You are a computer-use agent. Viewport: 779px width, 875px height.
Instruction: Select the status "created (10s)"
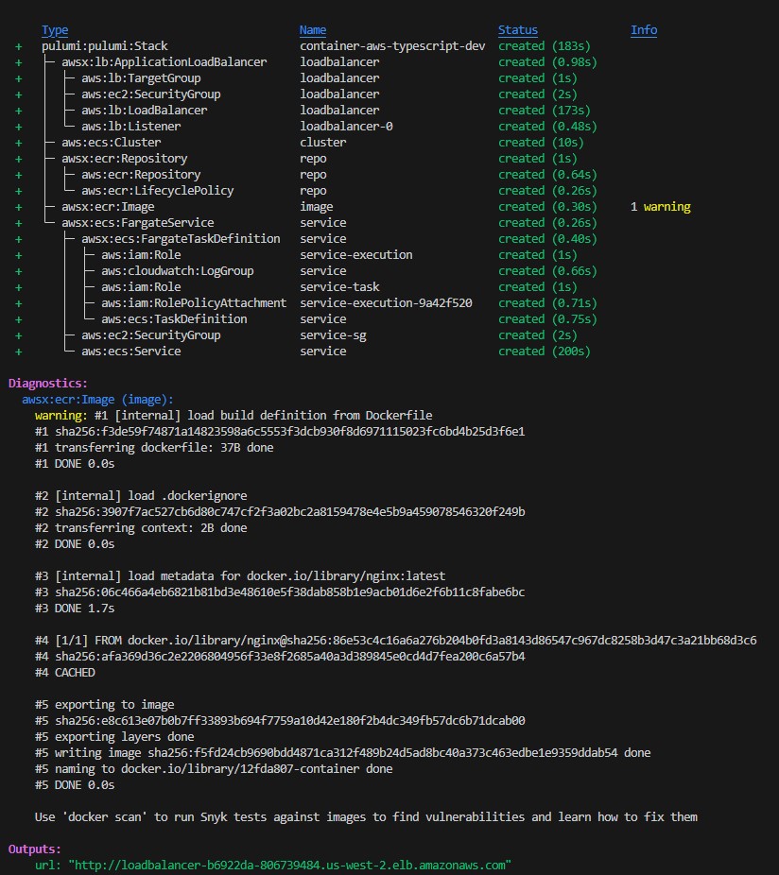coord(541,143)
